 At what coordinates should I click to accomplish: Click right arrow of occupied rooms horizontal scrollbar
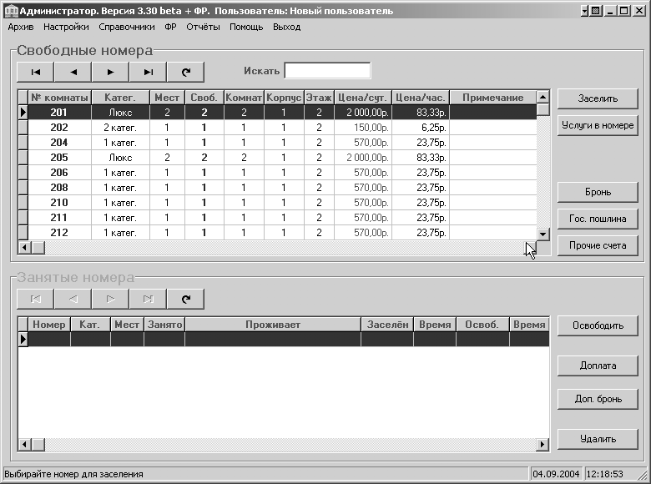[542, 445]
